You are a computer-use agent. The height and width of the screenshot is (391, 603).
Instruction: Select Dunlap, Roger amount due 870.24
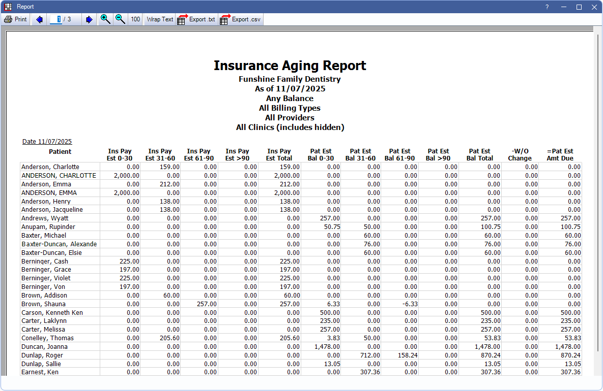click(x=570, y=355)
